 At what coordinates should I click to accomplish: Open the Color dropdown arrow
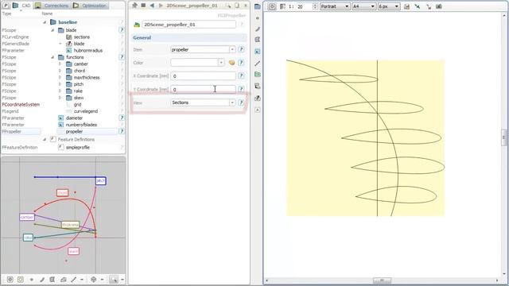[221, 63]
